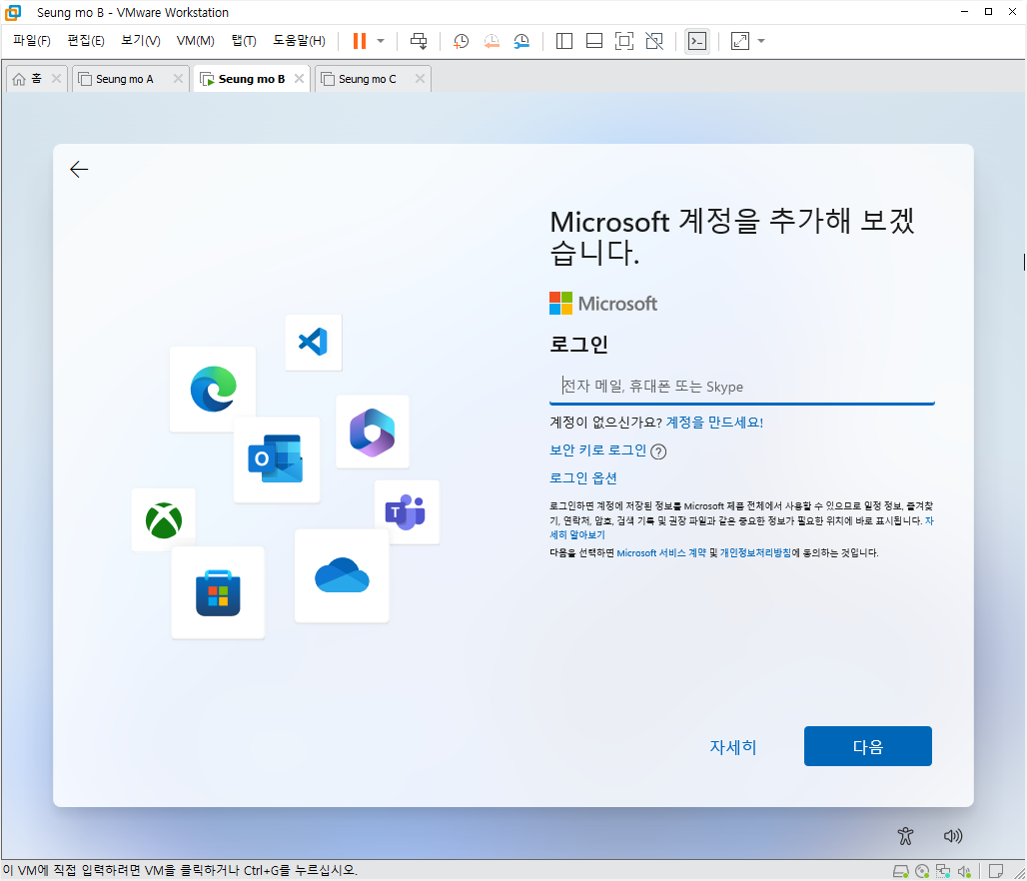Click the 계정을 만드세요! link
This screenshot has width=1027, height=881.
coord(714,423)
